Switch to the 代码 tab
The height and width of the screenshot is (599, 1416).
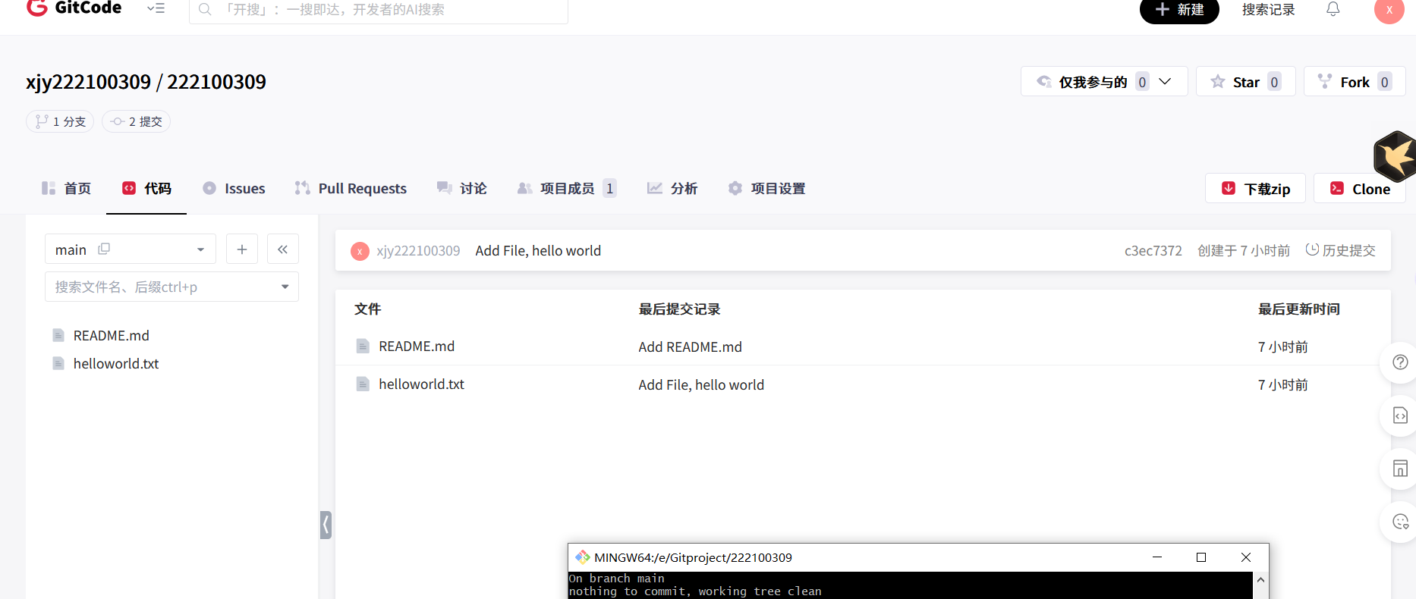tap(146, 188)
